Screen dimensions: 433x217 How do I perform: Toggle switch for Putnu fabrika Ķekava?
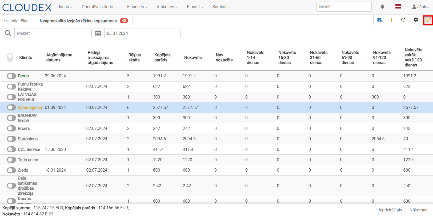point(11,87)
